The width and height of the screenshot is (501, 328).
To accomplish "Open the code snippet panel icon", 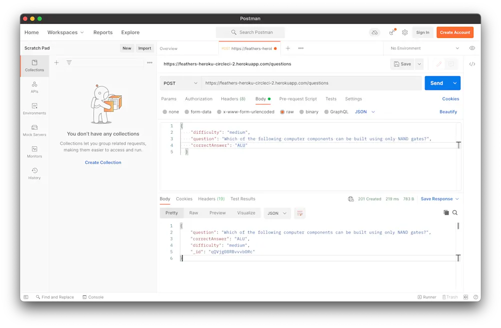I will tap(472, 64).
